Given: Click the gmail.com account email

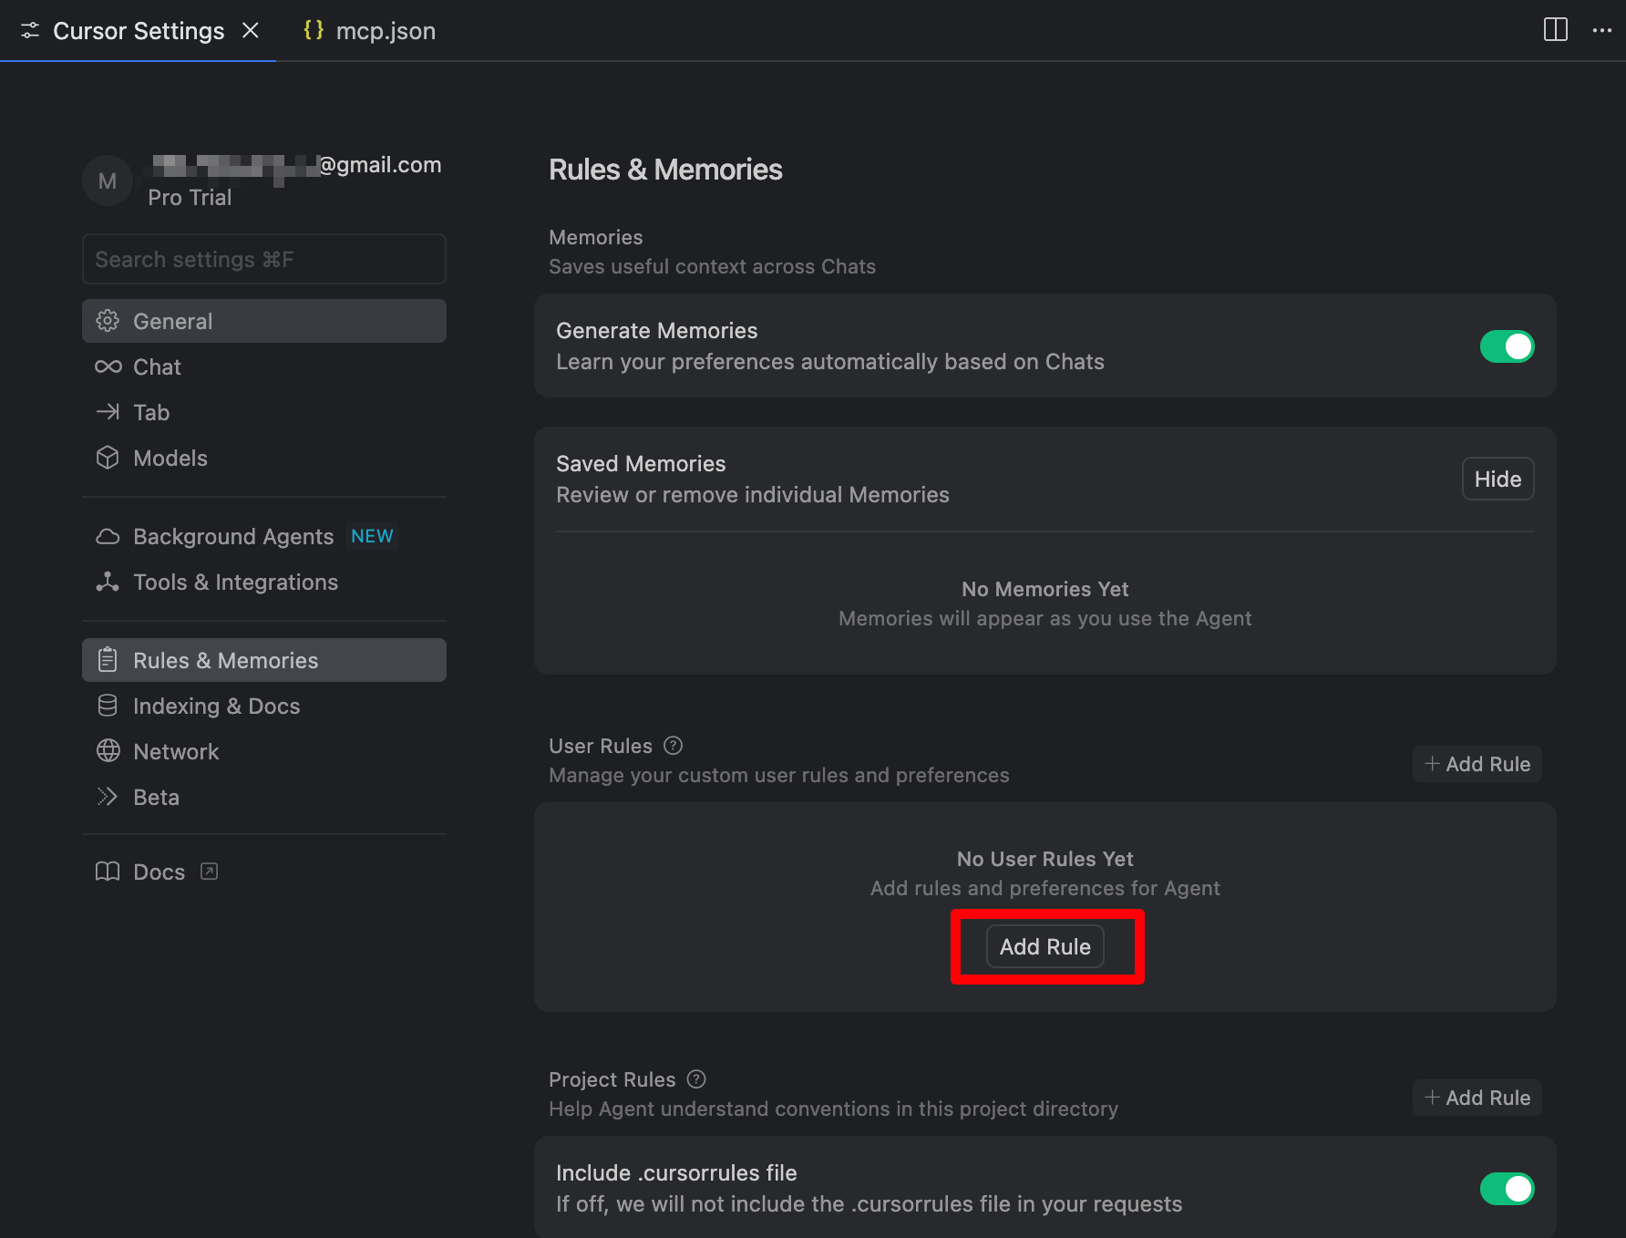Looking at the screenshot, I should point(295,165).
